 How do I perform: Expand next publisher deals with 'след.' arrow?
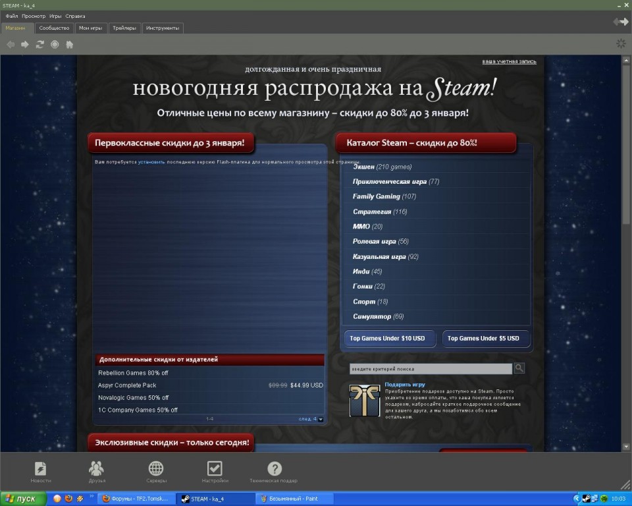click(311, 419)
